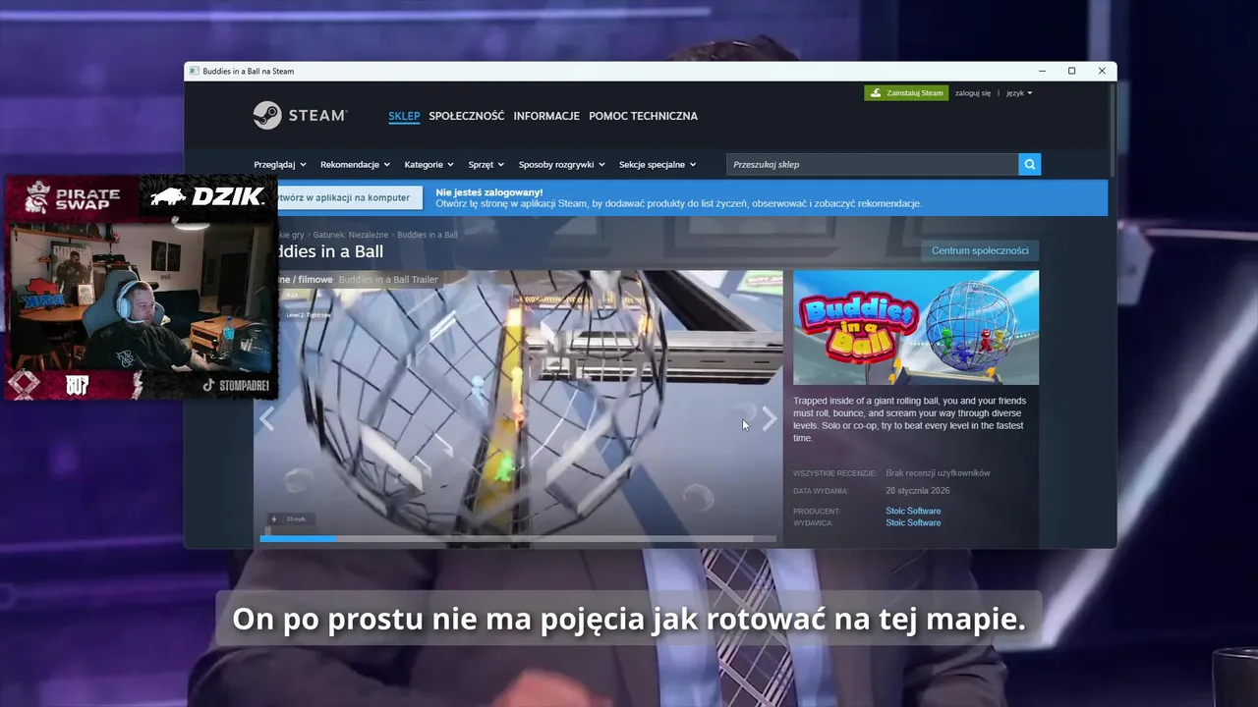Expand the Sposoby rozgrywki menu
This screenshot has height=707, width=1258.
pos(561,165)
